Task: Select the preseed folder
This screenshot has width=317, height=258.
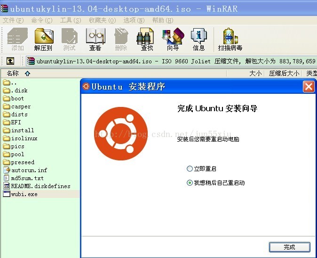Action: point(19,162)
